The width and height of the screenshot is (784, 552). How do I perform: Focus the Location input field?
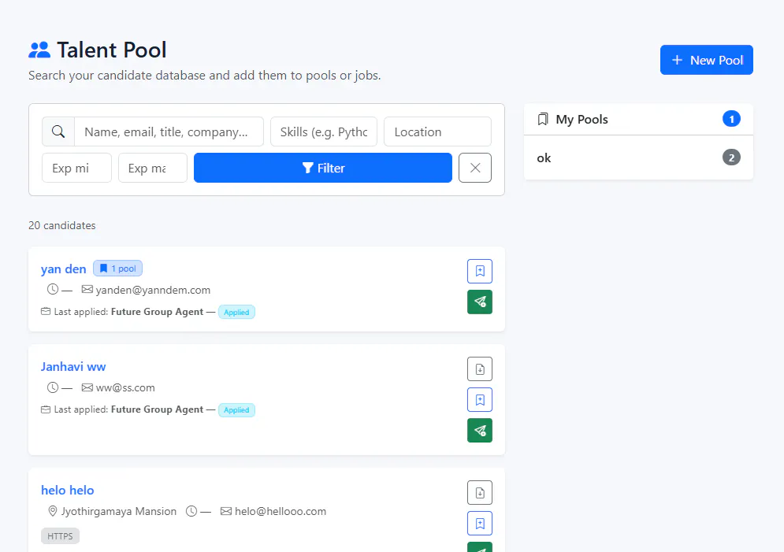437,132
